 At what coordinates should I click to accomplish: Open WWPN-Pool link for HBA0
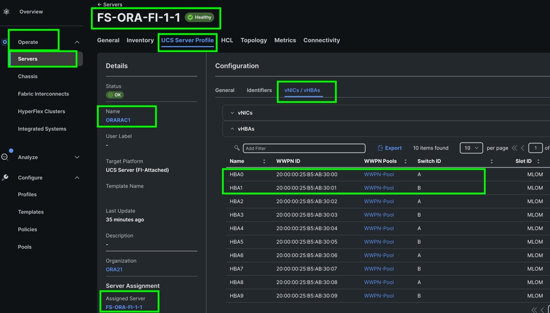379,174
